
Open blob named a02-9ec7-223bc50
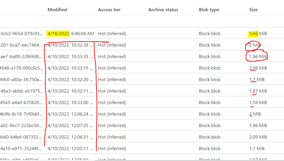tap(21, 126)
